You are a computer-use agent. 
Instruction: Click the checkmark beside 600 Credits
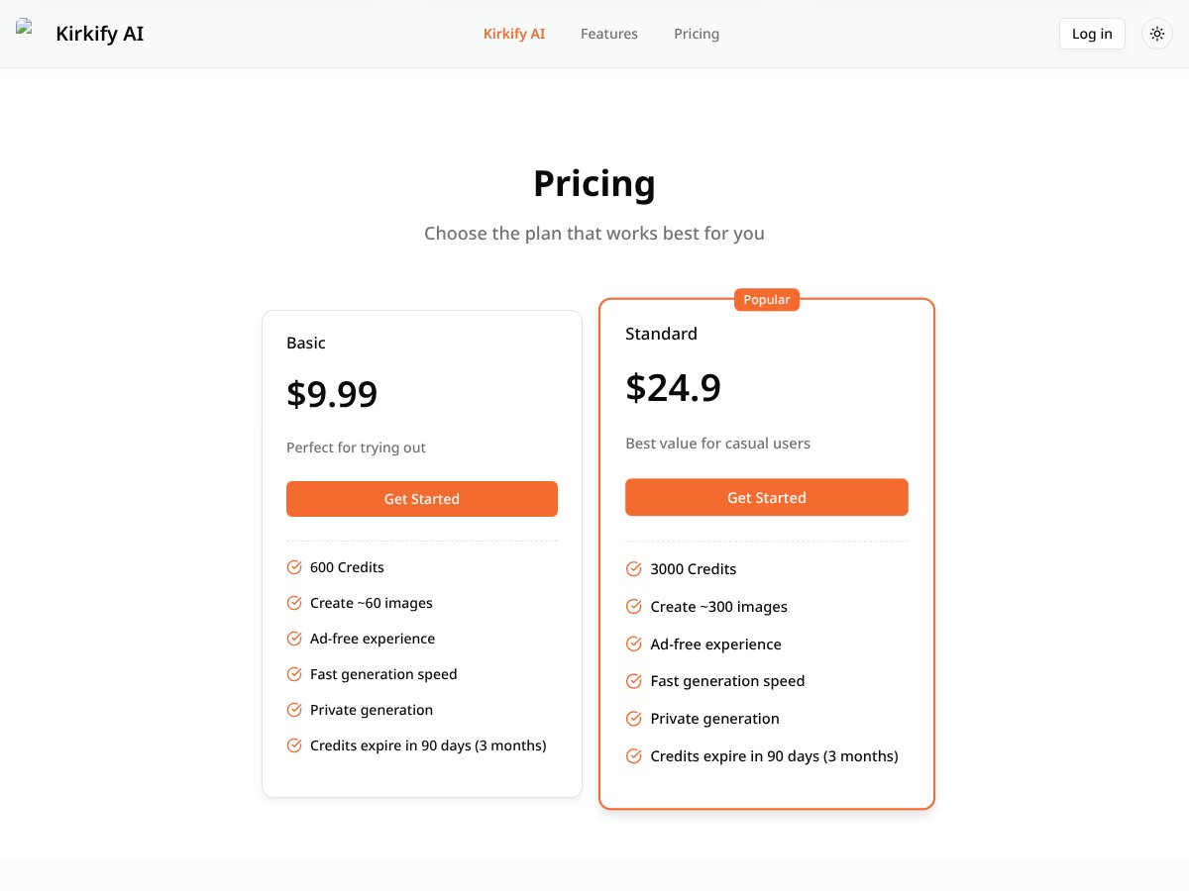coord(294,566)
